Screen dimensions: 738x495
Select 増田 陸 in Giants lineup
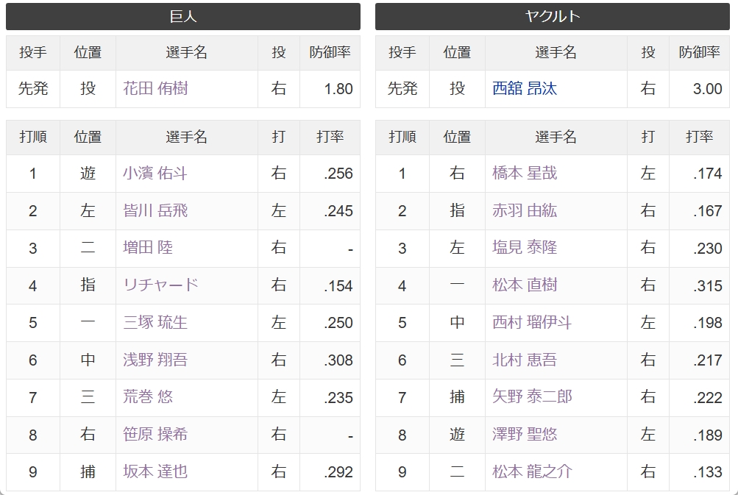point(148,247)
